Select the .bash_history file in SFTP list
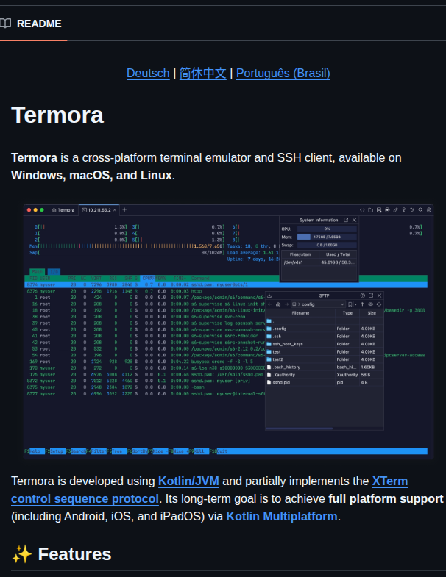446x577 pixels. coord(325,368)
